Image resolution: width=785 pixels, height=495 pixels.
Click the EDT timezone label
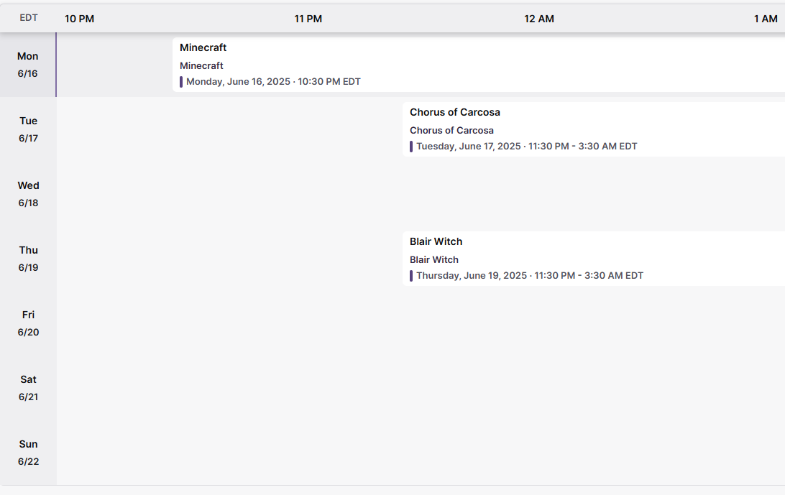pyautogui.click(x=29, y=17)
